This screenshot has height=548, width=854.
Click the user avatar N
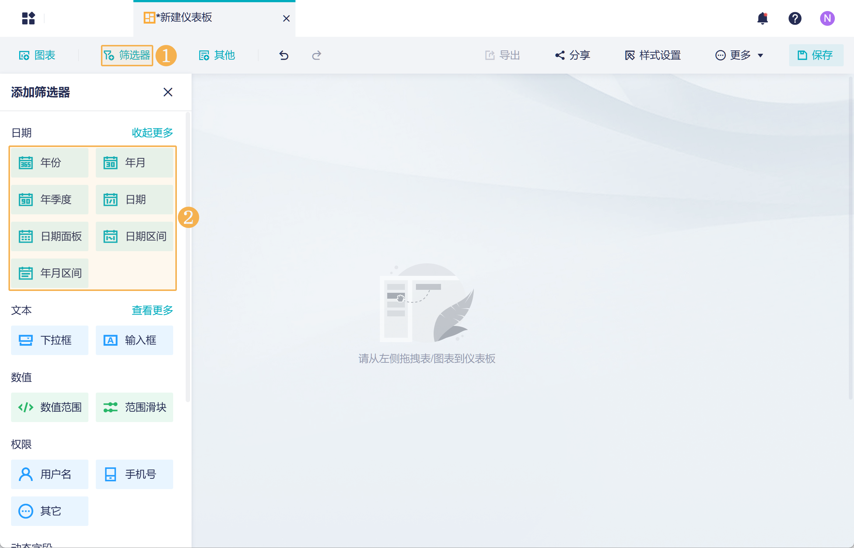click(x=827, y=18)
